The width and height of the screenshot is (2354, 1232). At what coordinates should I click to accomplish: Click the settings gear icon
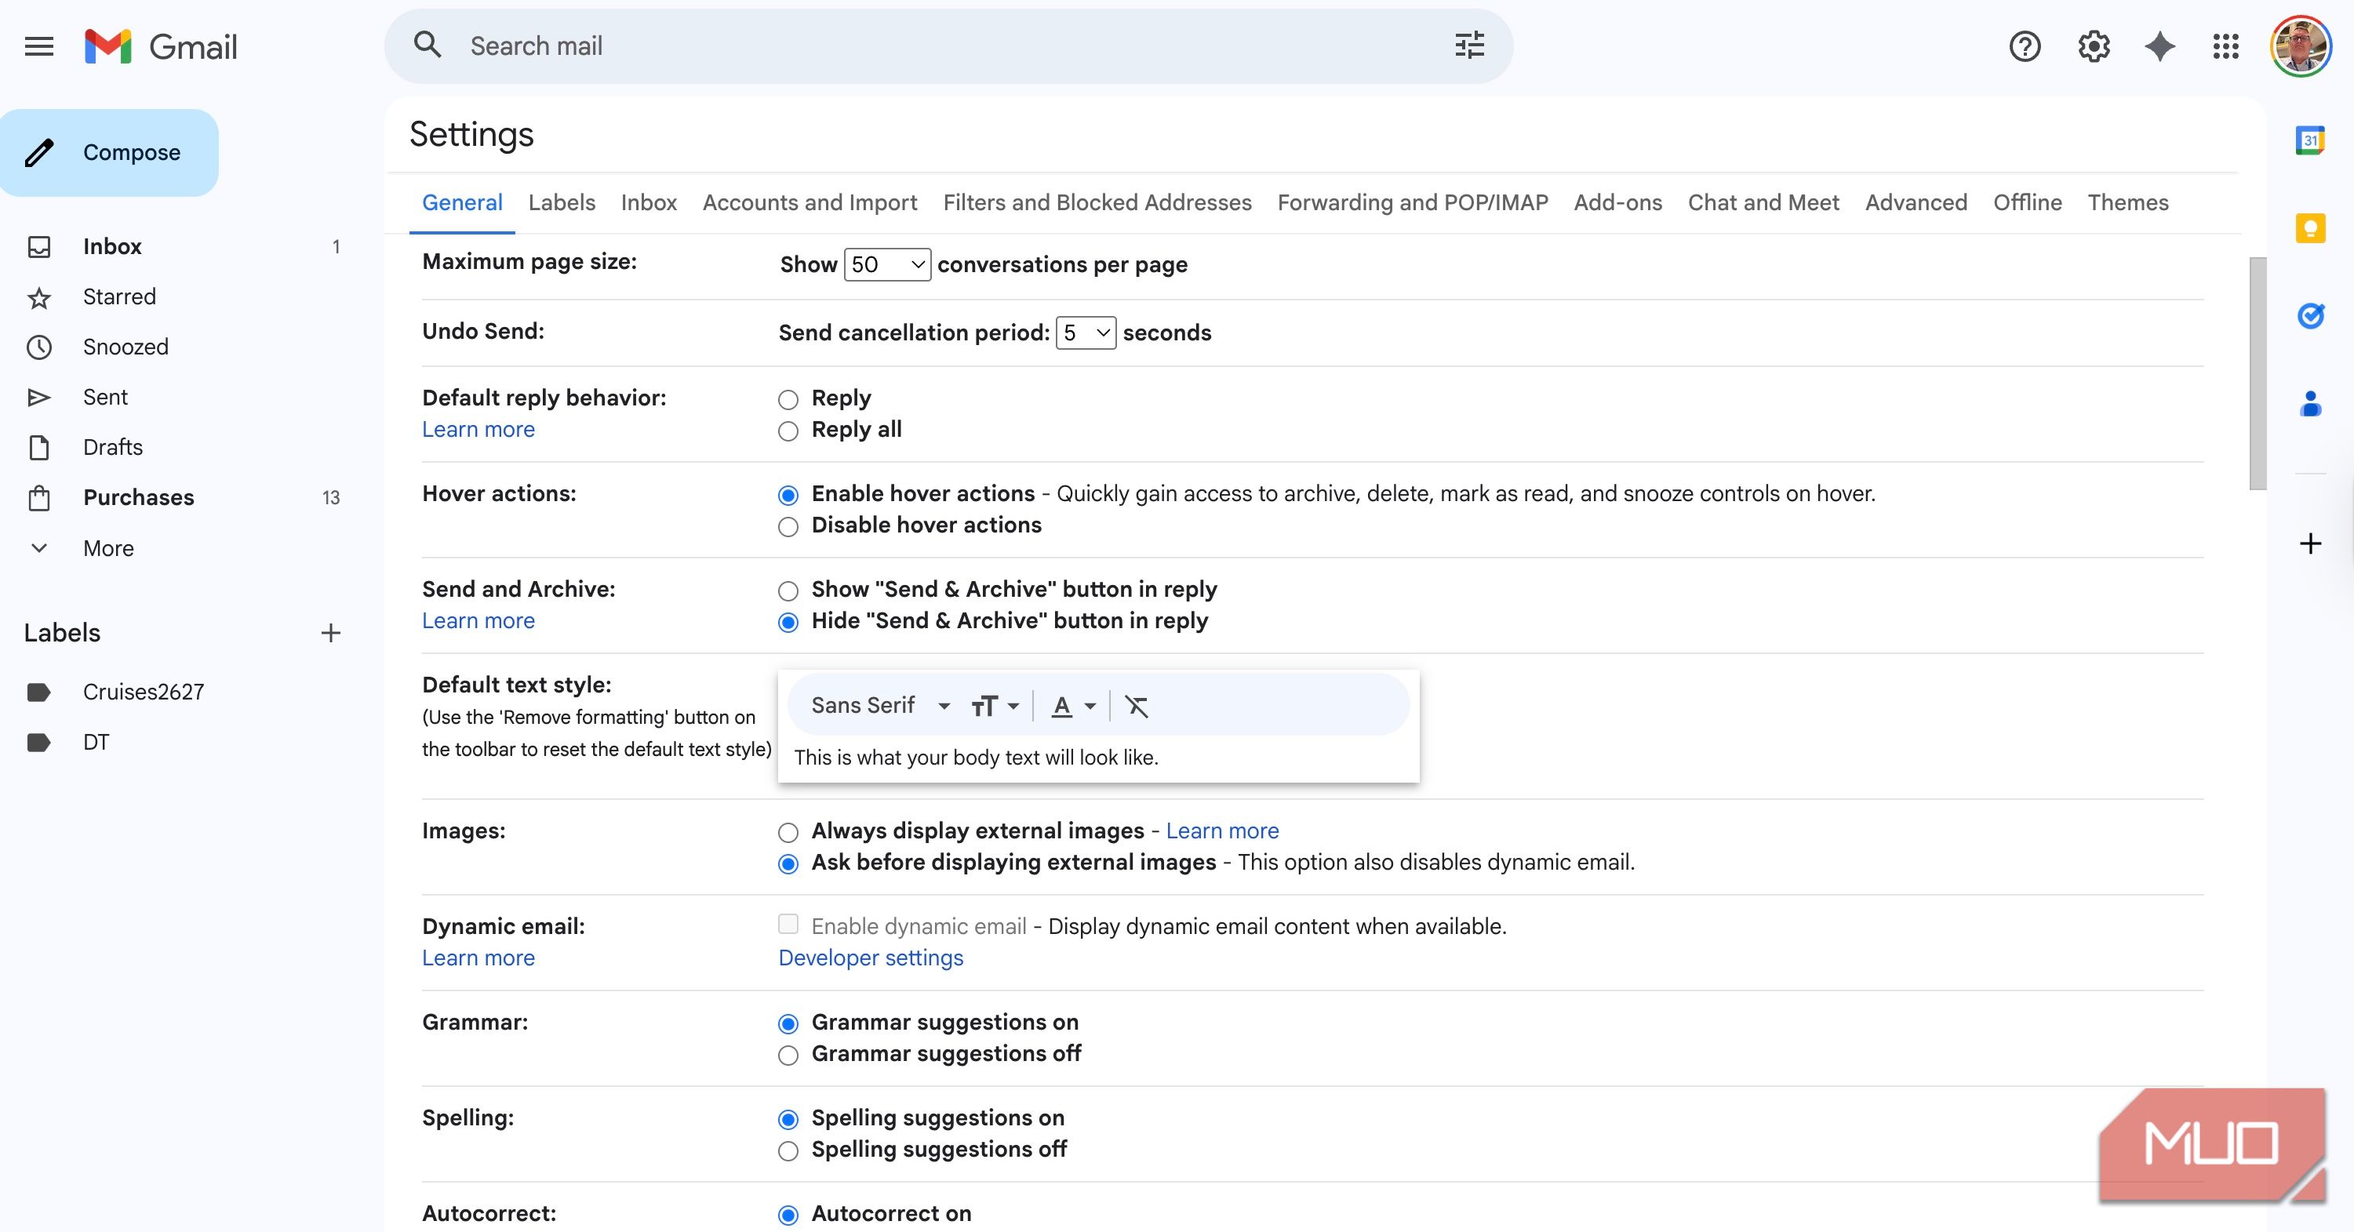2094,45
